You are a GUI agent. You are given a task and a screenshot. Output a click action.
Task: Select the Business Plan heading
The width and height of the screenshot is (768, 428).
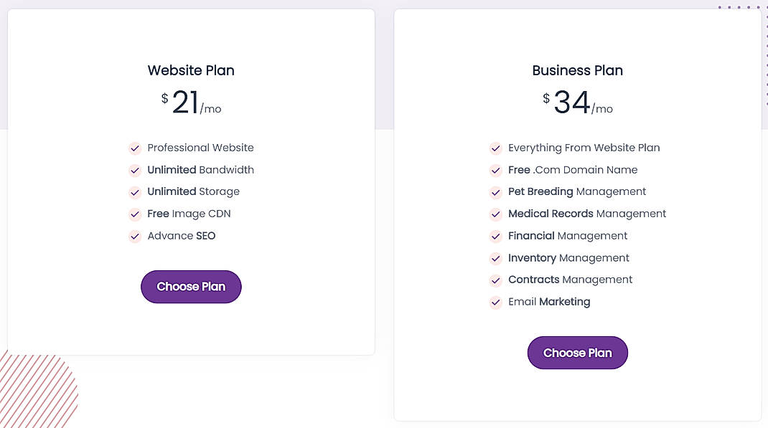coord(577,70)
